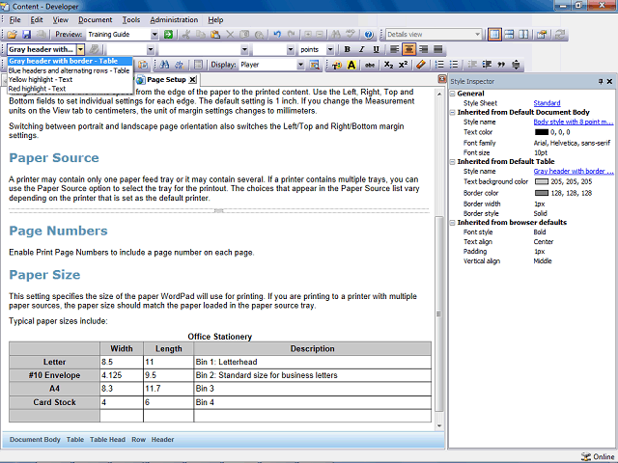Click the horizontal split layout view icon
Viewport: 618px width, 463px height.
[509, 35]
